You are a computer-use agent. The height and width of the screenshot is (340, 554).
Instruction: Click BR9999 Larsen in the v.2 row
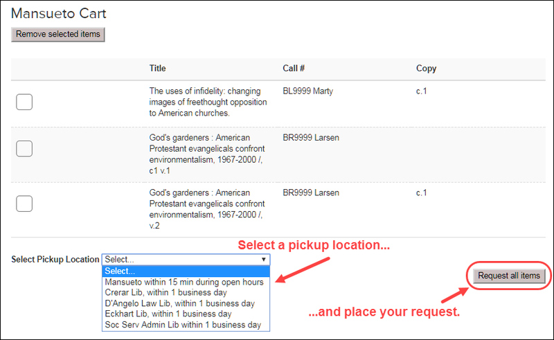(310, 193)
